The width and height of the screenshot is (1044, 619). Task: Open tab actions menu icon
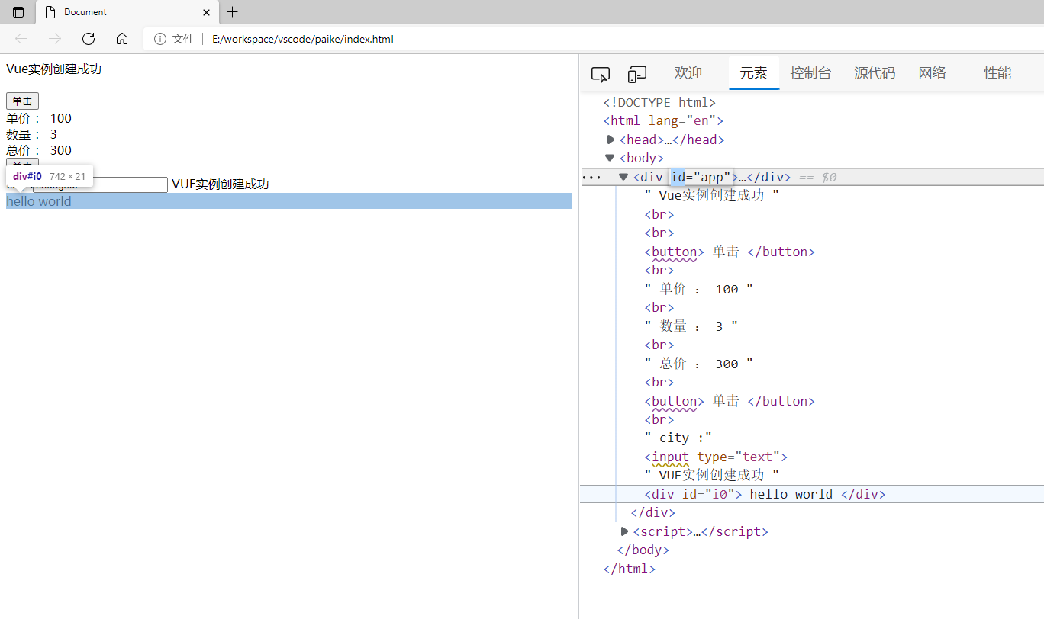click(x=18, y=12)
